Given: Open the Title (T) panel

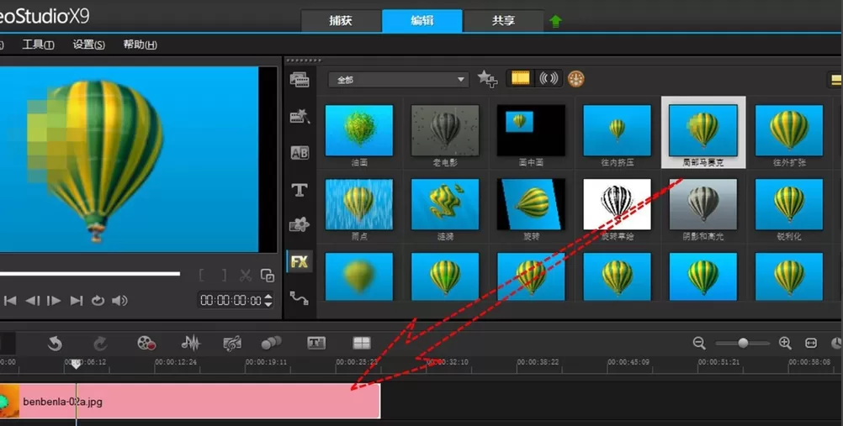Looking at the screenshot, I should [300, 190].
